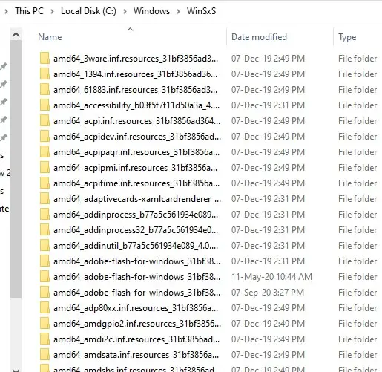Select the adobe-flash-for-windows folder dated 07-Dec-19
The image size is (382, 372).
(136, 261)
